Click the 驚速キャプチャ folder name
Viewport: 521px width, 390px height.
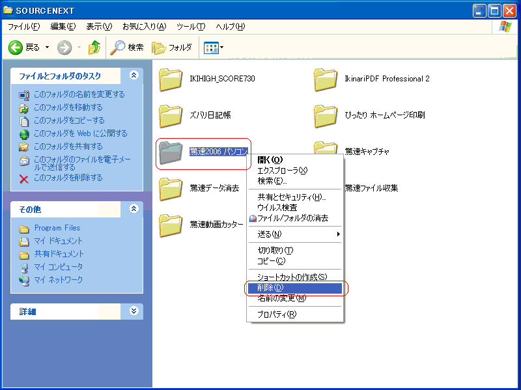[x=367, y=152]
